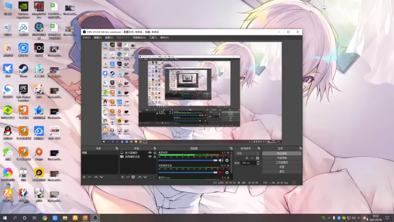Open File Explorer from the taskbar
The image size is (394, 222).
pos(65,218)
